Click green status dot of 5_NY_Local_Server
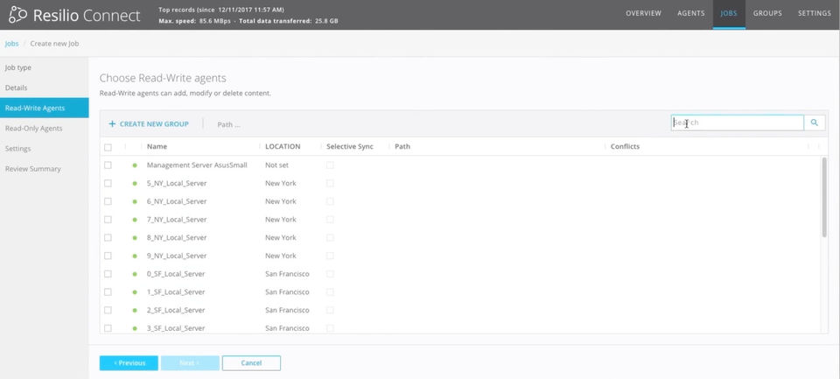The image size is (840, 379). [x=135, y=183]
